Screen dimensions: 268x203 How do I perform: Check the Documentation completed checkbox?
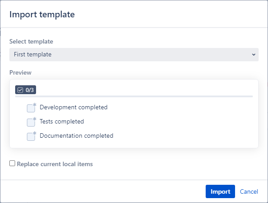(30, 137)
